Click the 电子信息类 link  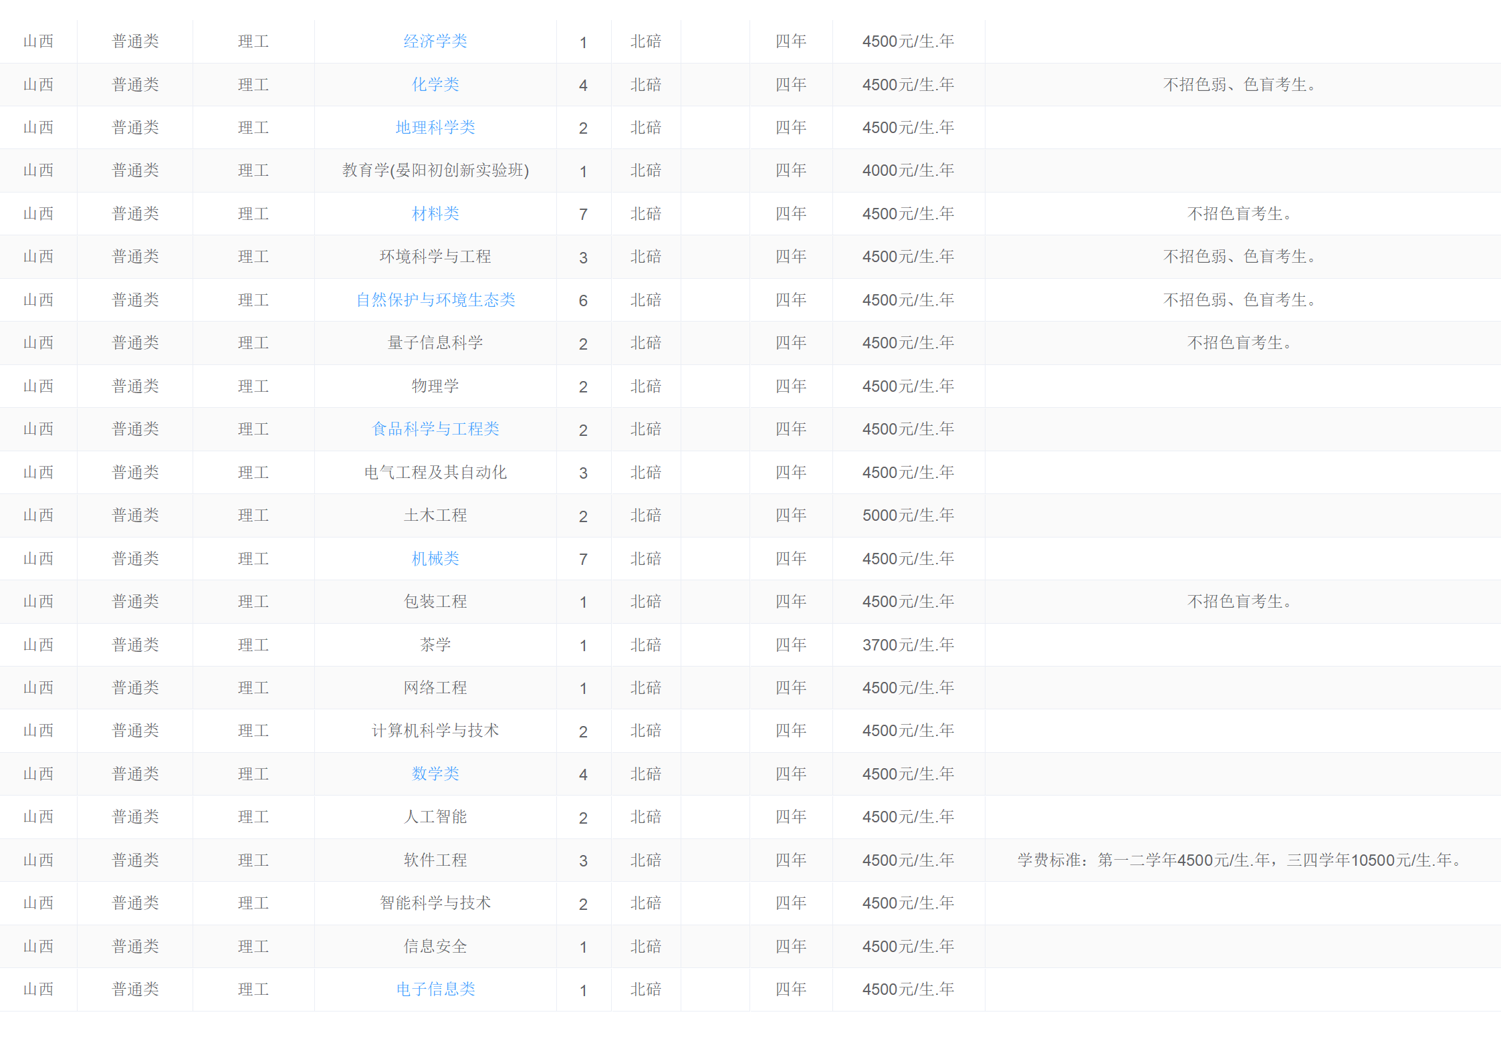[435, 989]
